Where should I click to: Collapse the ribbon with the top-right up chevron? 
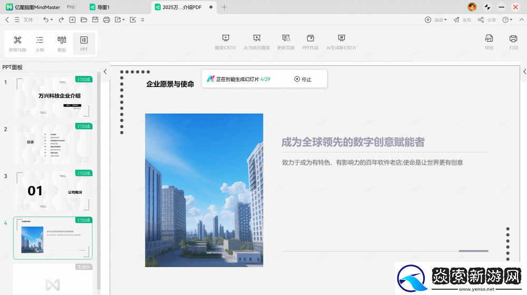point(522,20)
